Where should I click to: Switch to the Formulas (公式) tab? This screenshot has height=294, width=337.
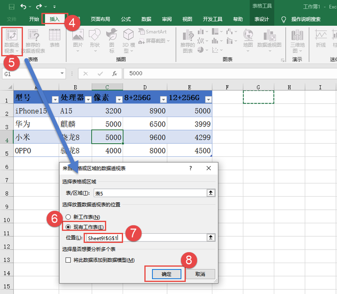(126, 19)
